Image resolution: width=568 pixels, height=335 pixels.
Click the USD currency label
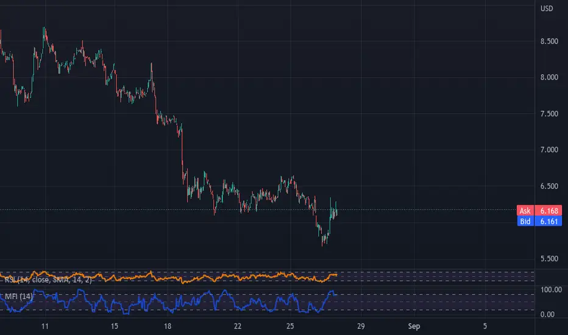click(547, 9)
